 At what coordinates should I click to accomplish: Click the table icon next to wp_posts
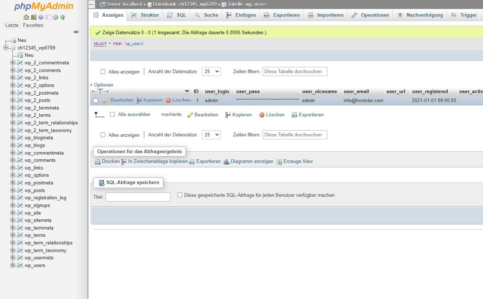[x=20, y=191]
